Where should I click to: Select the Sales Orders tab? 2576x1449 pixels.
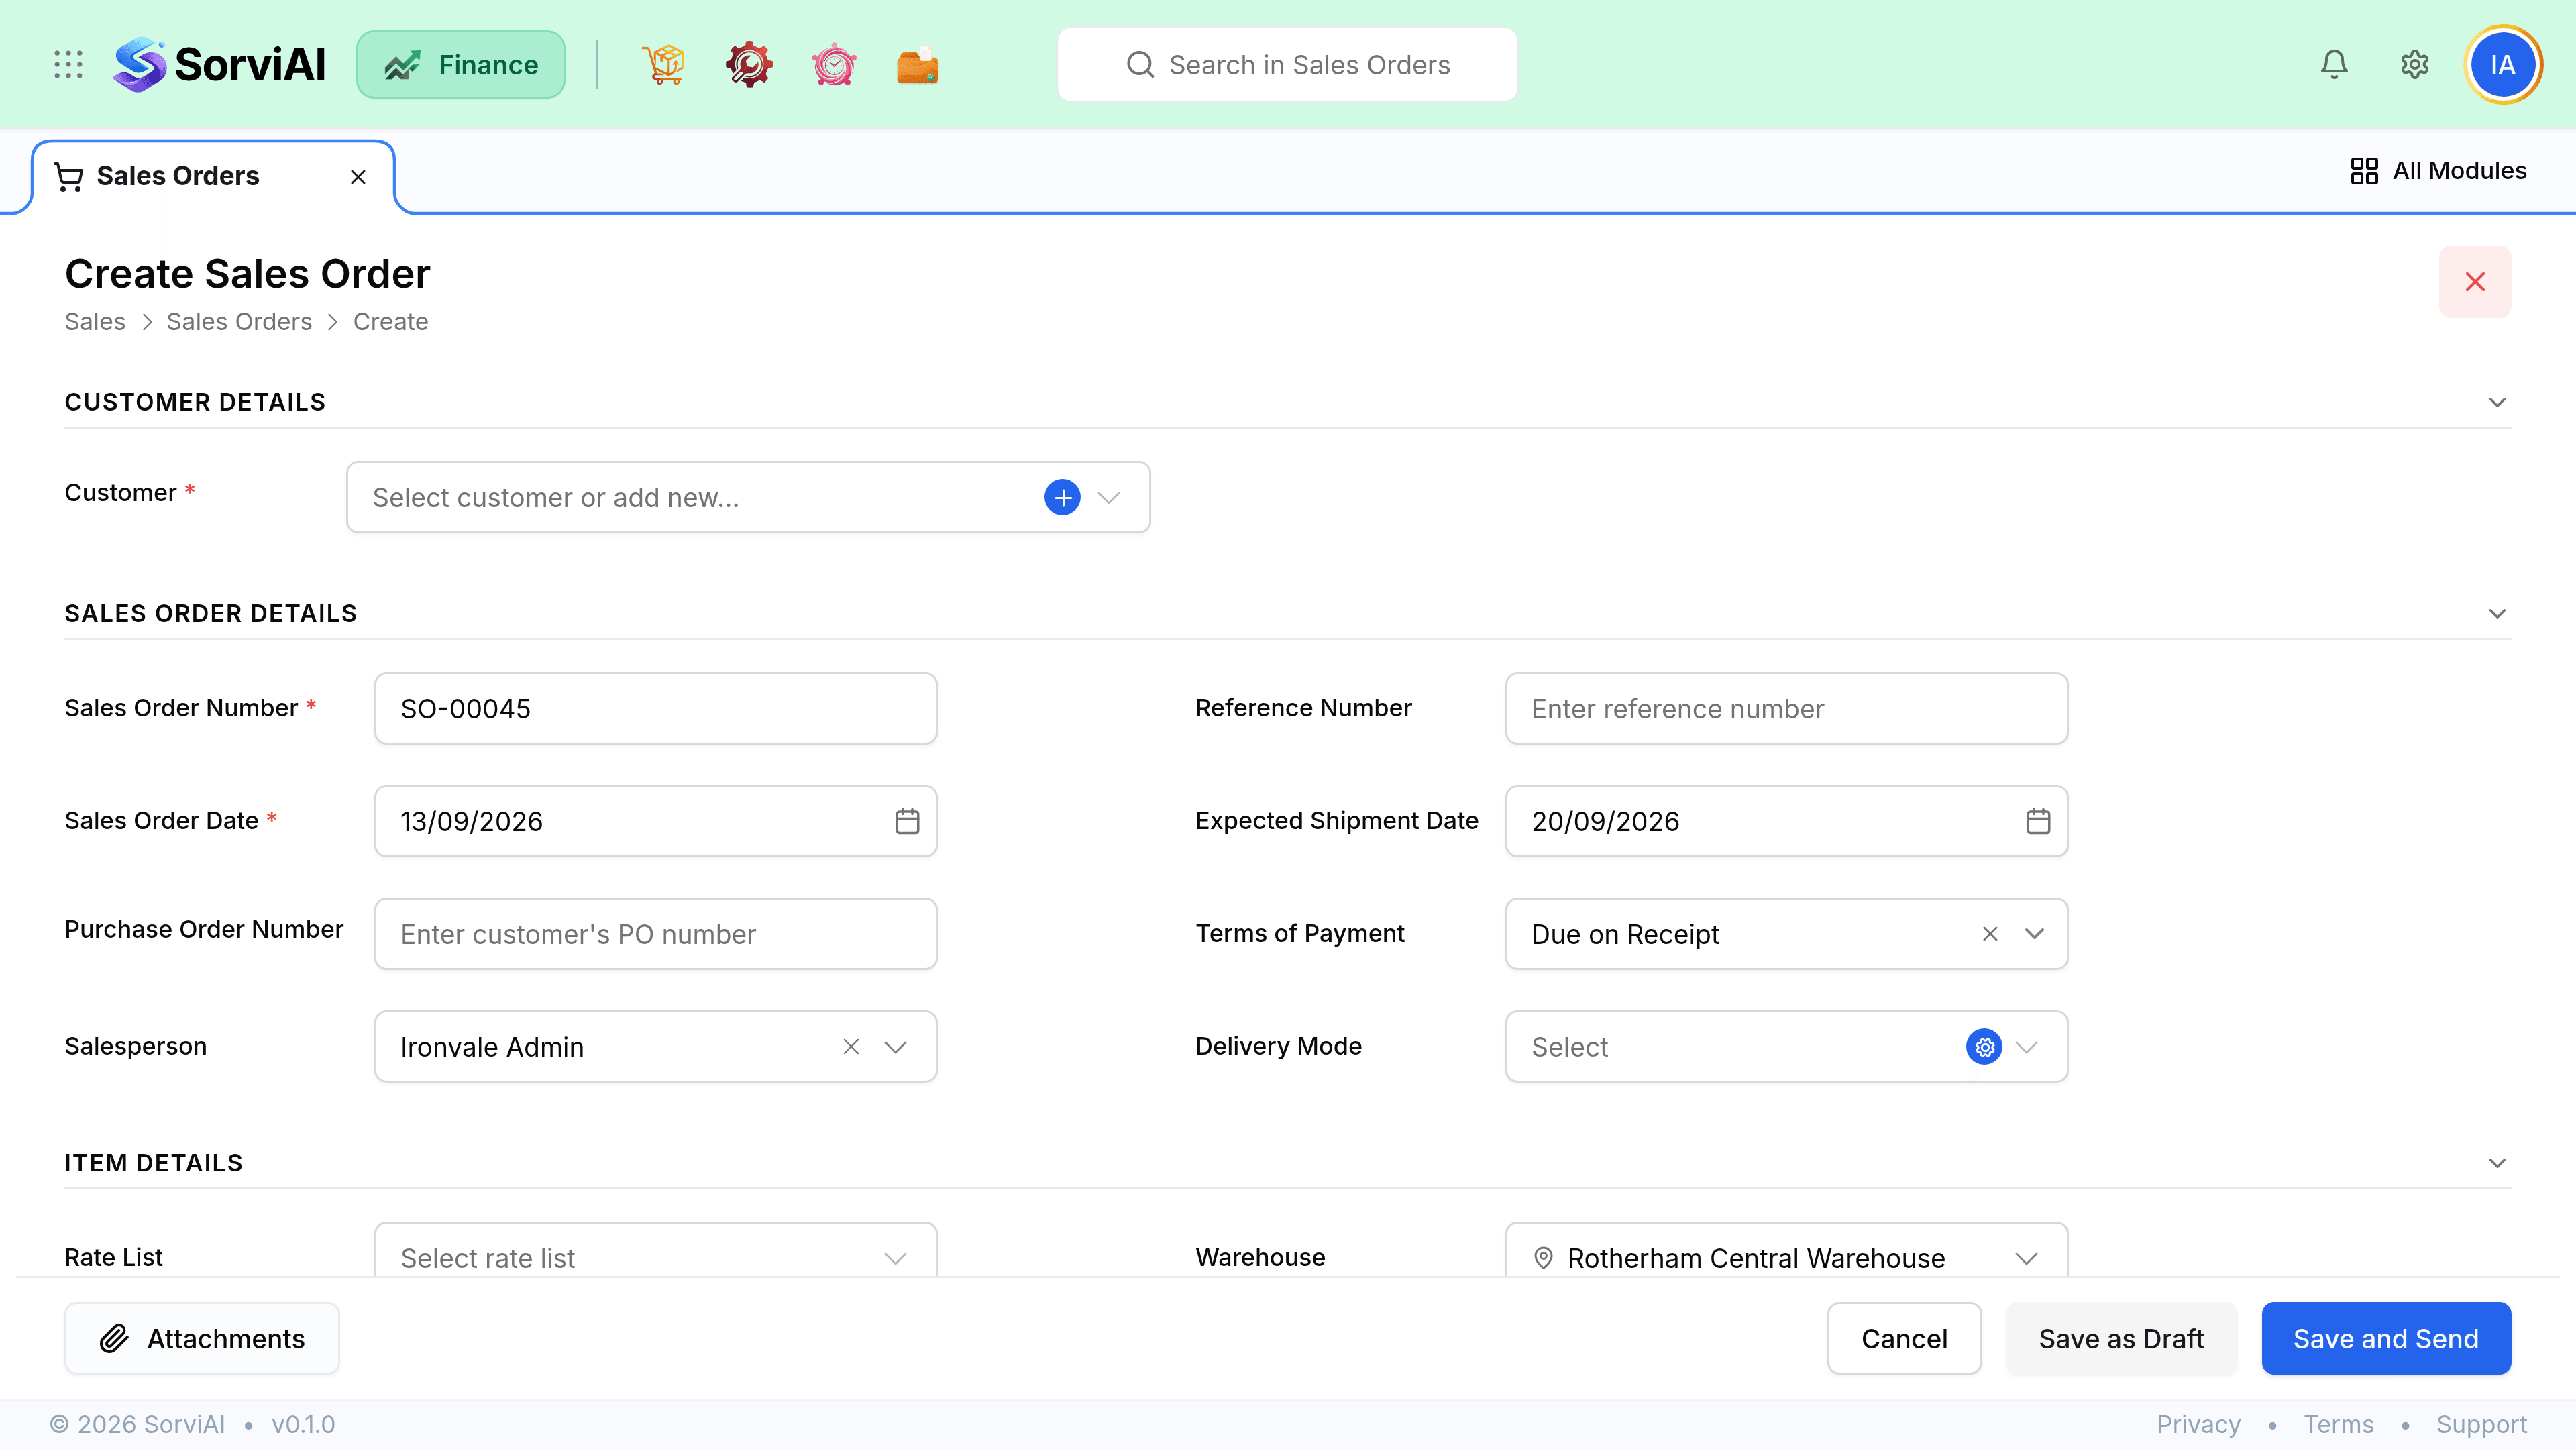(x=213, y=177)
